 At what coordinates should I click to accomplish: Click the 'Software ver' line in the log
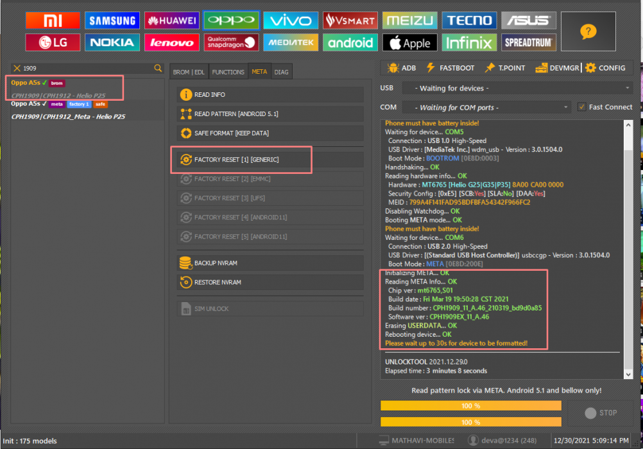438,317
